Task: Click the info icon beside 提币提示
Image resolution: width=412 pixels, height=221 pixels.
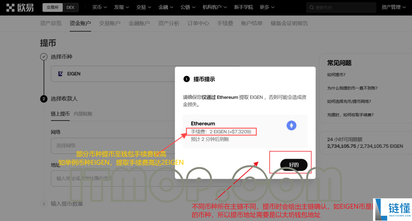Action: 187,79
